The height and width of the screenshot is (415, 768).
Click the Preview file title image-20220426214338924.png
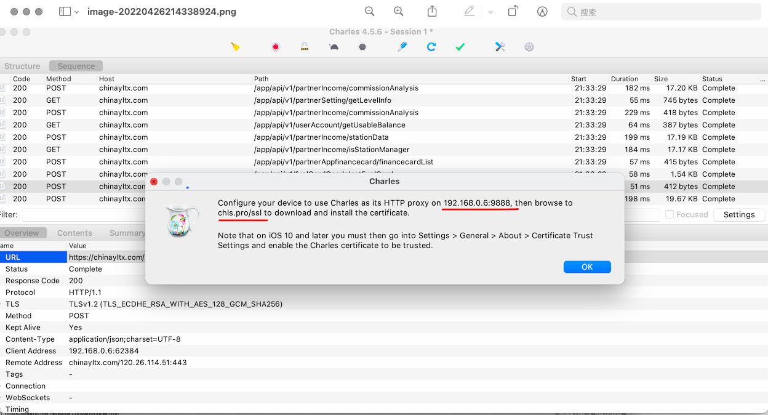click(x=162, y=12)
